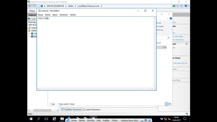Click the Default site globe icon in tree
Screen dimensions: 217x122
32,34
